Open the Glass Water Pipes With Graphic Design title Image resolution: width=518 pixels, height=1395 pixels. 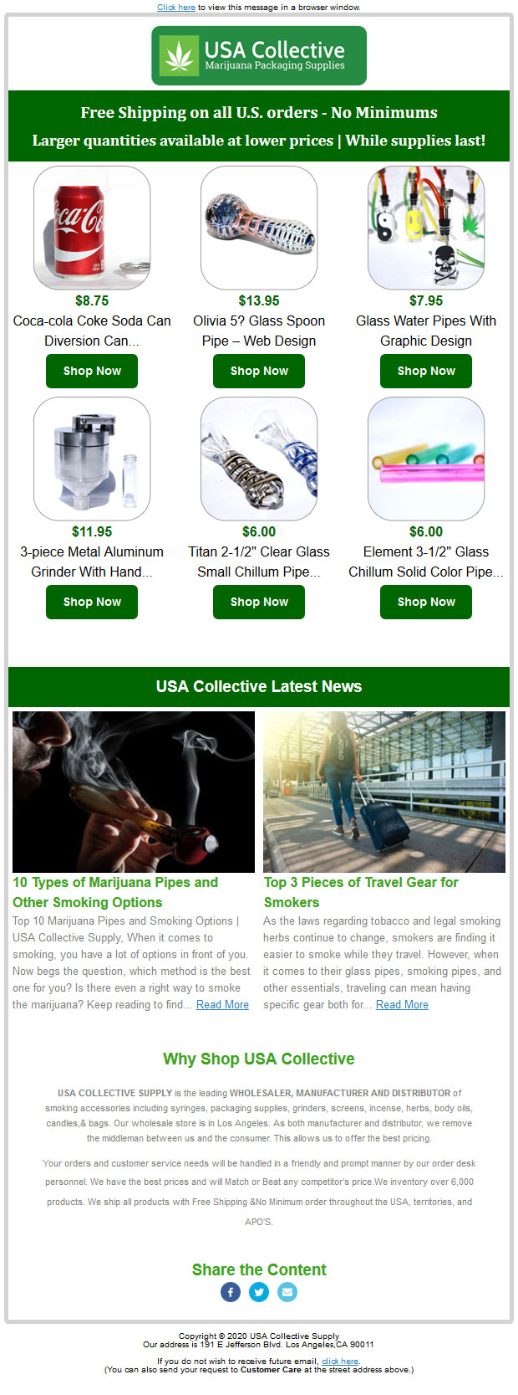pos(426,331)
